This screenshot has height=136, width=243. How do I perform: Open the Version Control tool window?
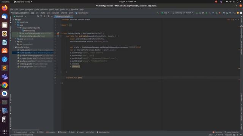20,132
